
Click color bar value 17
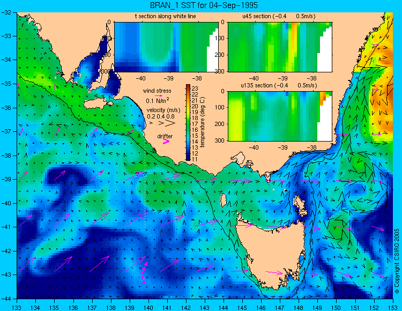195,124
